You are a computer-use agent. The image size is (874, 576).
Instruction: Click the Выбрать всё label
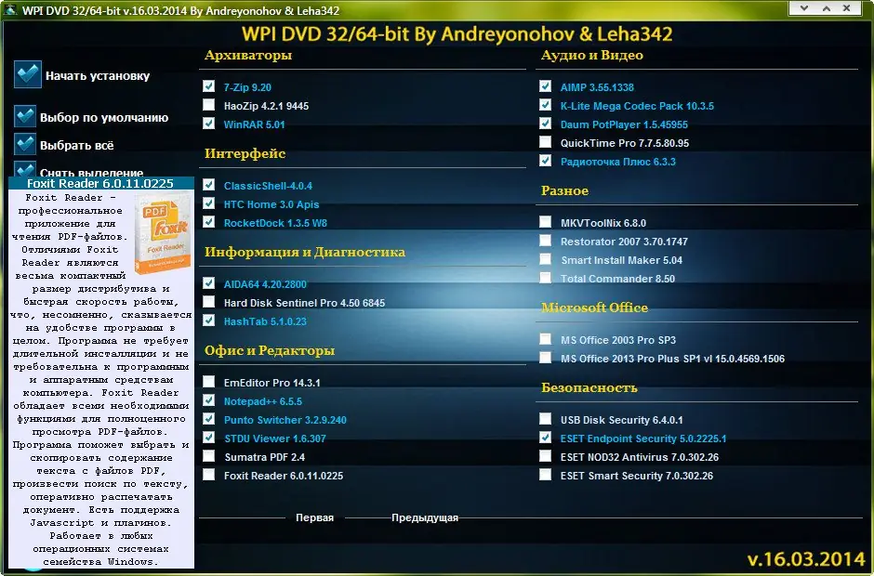coord(77,145)
